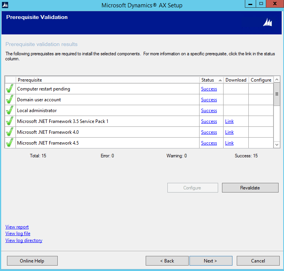Screen dimensions: 284x271
Task: Click the Download column header
Action: tap(236, 80)
